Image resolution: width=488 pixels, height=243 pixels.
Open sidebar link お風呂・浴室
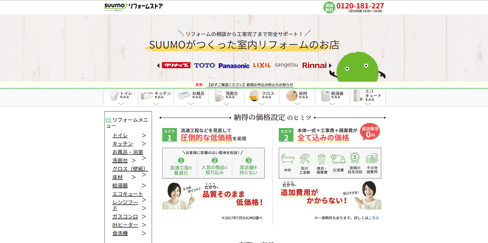tap(127, 152)
